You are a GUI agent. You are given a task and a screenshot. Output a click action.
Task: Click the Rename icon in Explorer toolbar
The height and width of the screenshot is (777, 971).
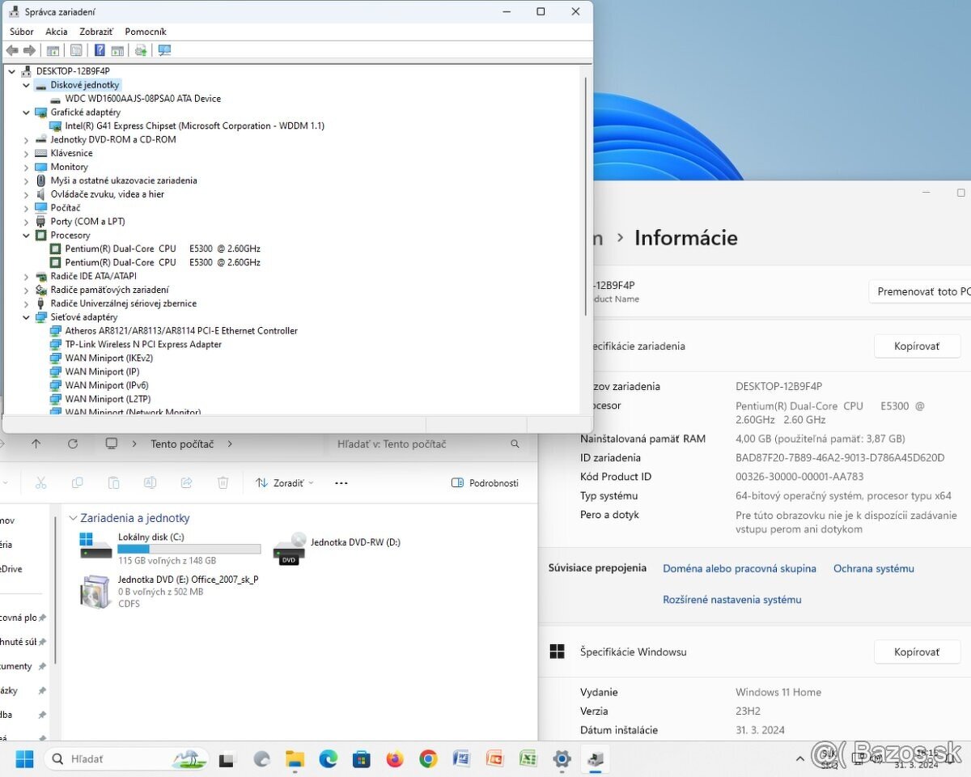click(x=150, y=482)
